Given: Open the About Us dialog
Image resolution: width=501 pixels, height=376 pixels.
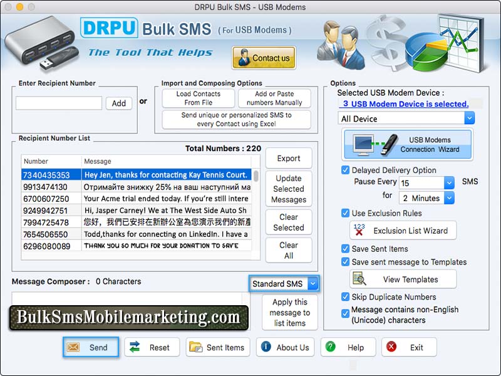Looking at the screenshot, I should (x=285, y=347).
